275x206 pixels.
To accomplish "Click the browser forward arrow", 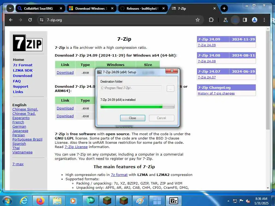I will click(20, 20).
